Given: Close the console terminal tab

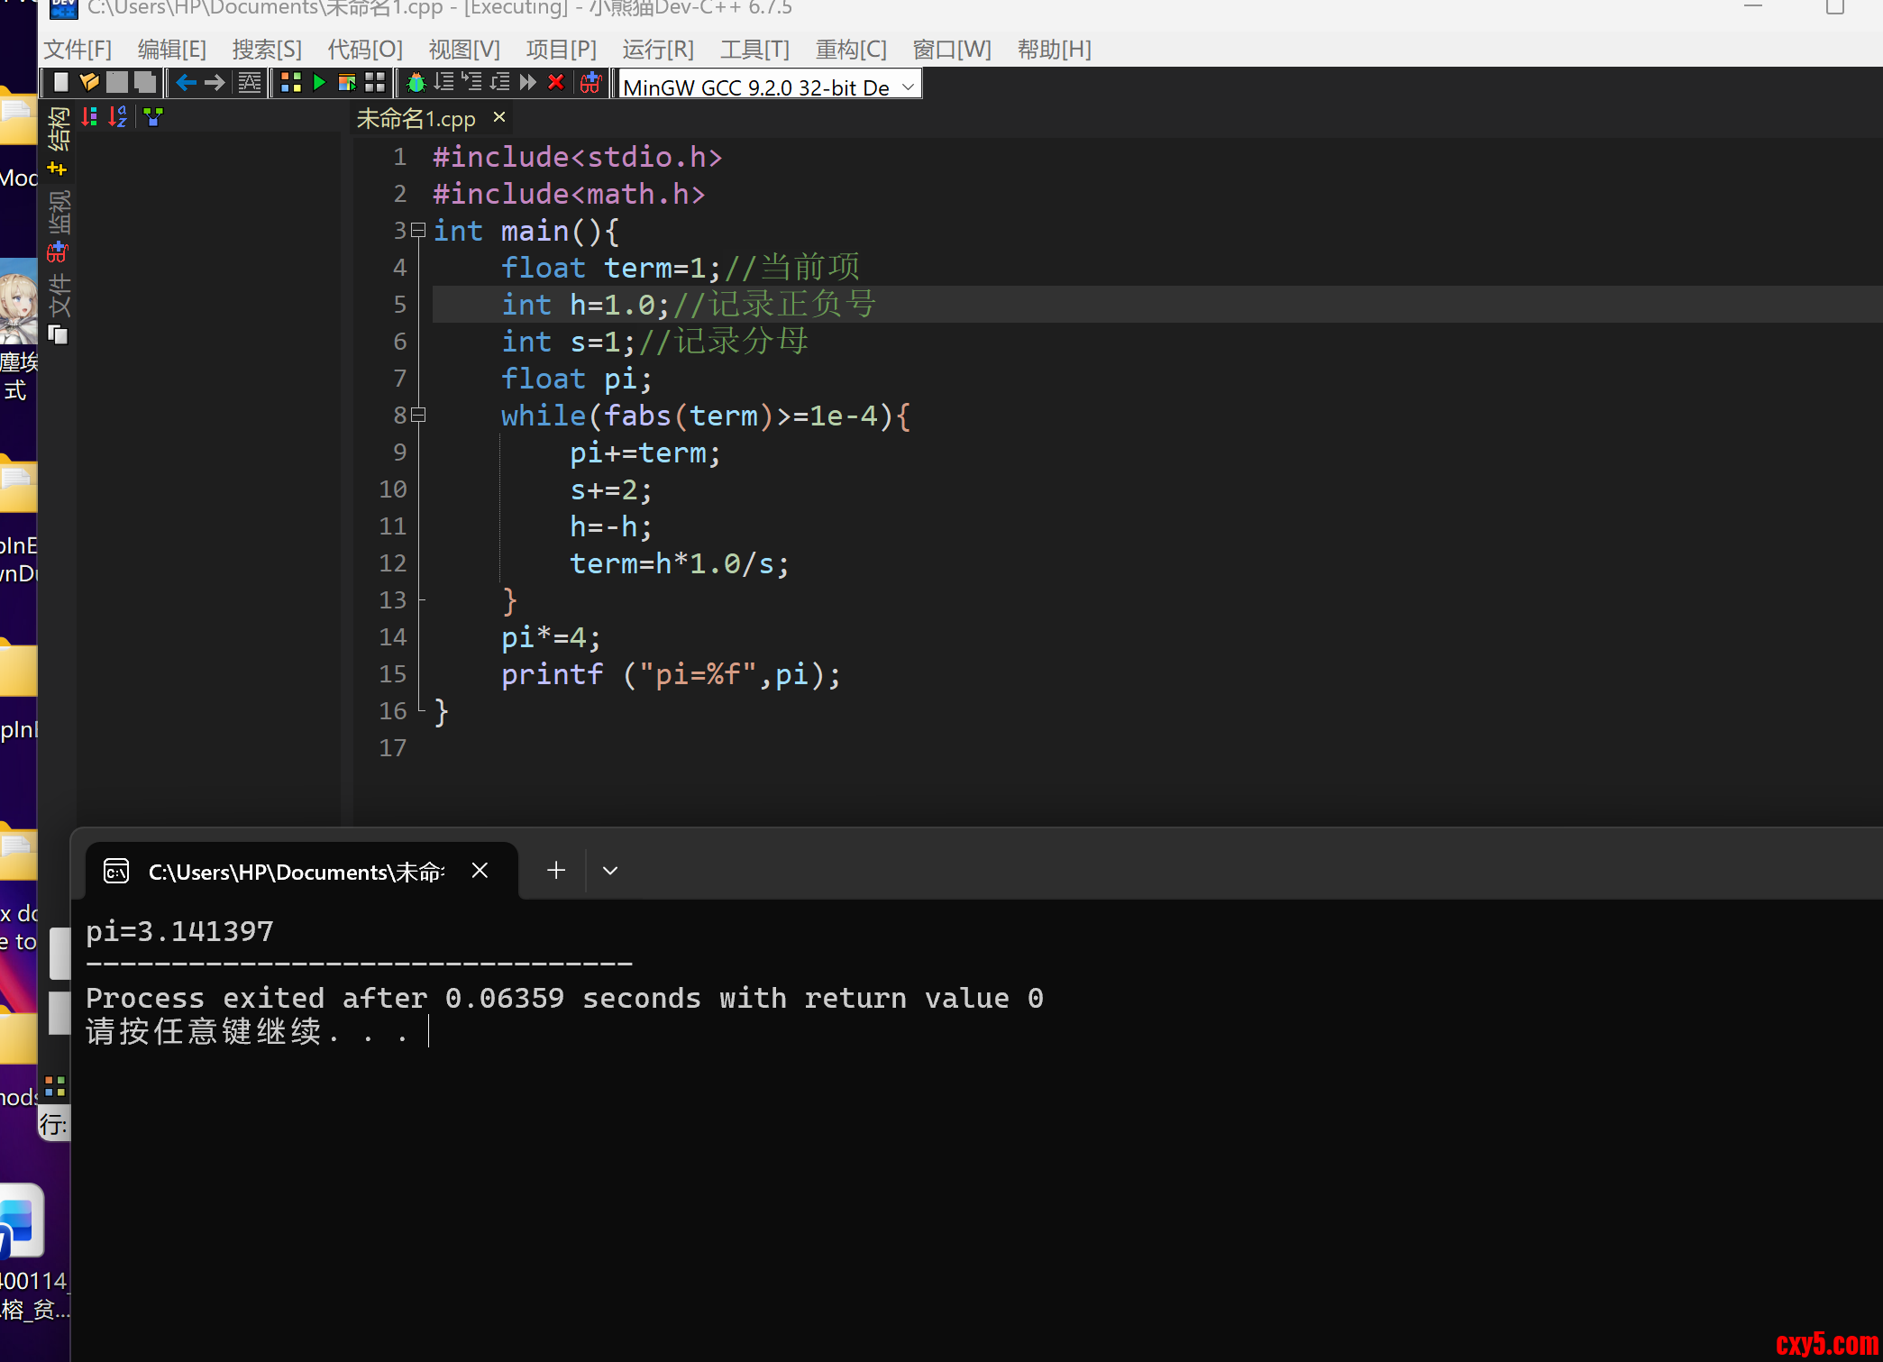Looking at the screenshot, I should tap(480, 871).
